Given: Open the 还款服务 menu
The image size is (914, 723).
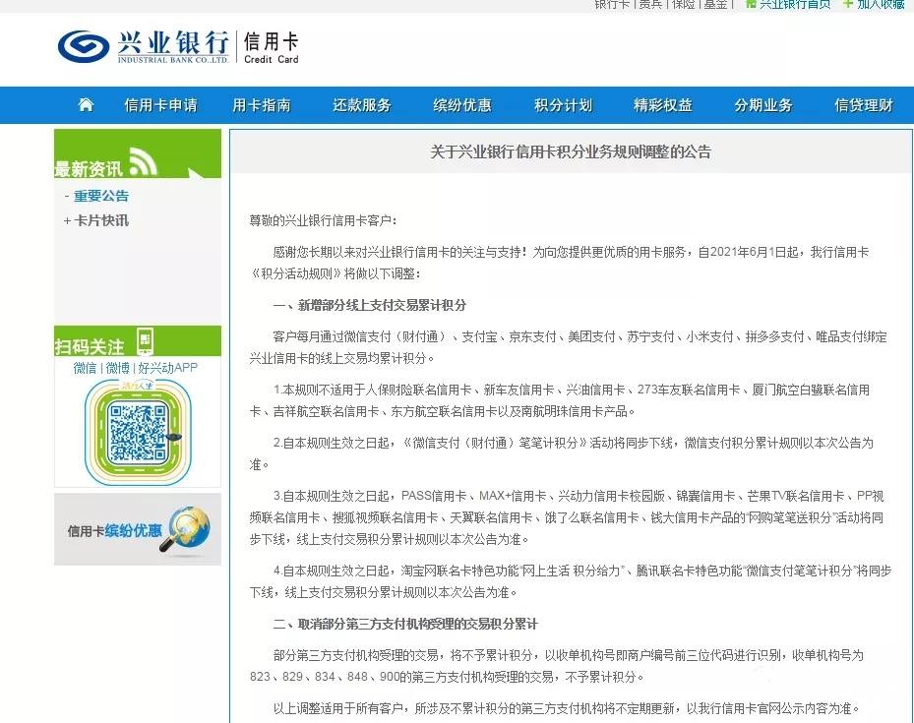Looking at the screenshot, I should tap(361, 105).
